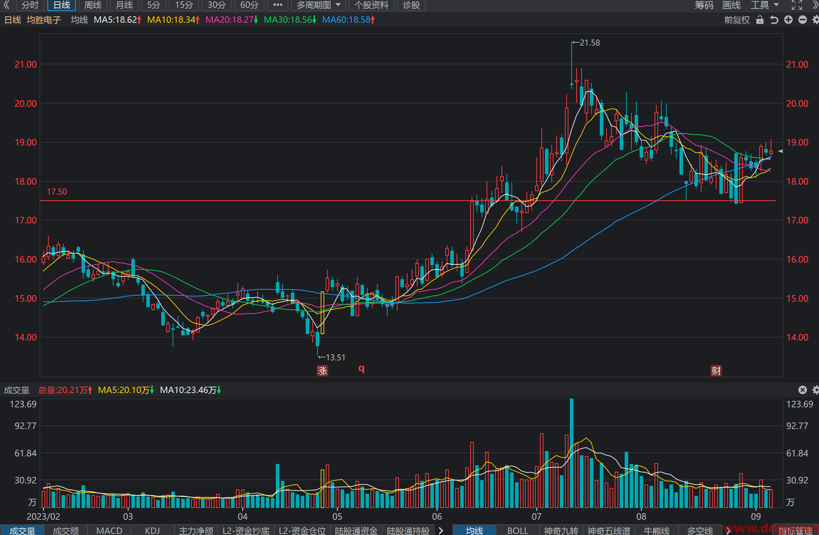Click the 17.50 red horizontal price line

(408, 201)
